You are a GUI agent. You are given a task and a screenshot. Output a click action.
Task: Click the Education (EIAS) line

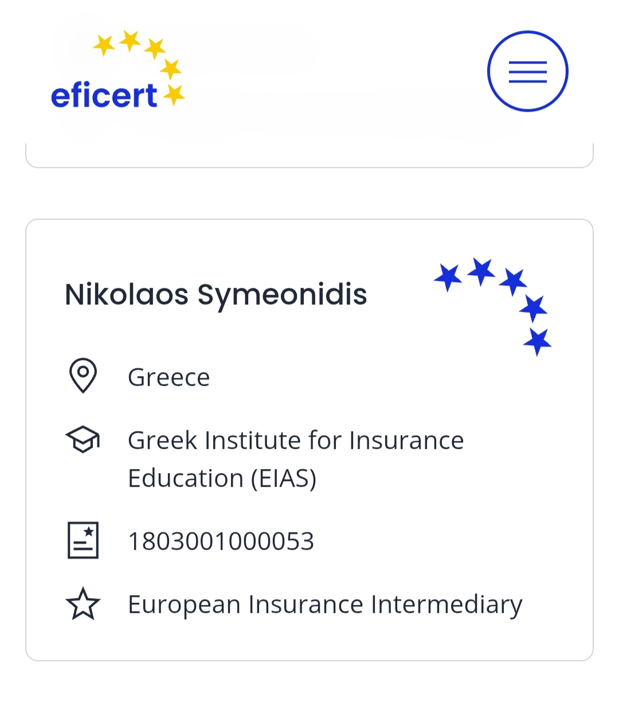tap(222, 479)
